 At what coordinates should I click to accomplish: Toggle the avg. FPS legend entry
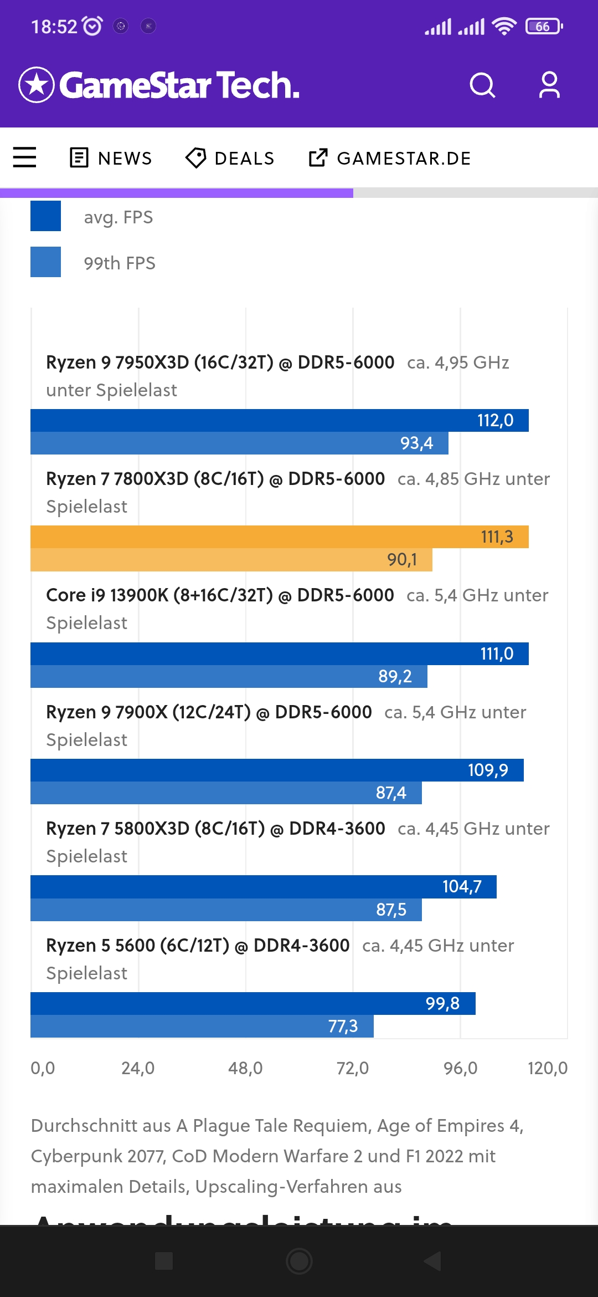(92, 216)
